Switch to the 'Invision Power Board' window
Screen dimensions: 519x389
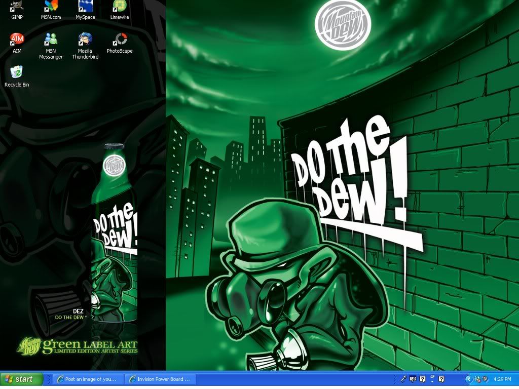160,379
